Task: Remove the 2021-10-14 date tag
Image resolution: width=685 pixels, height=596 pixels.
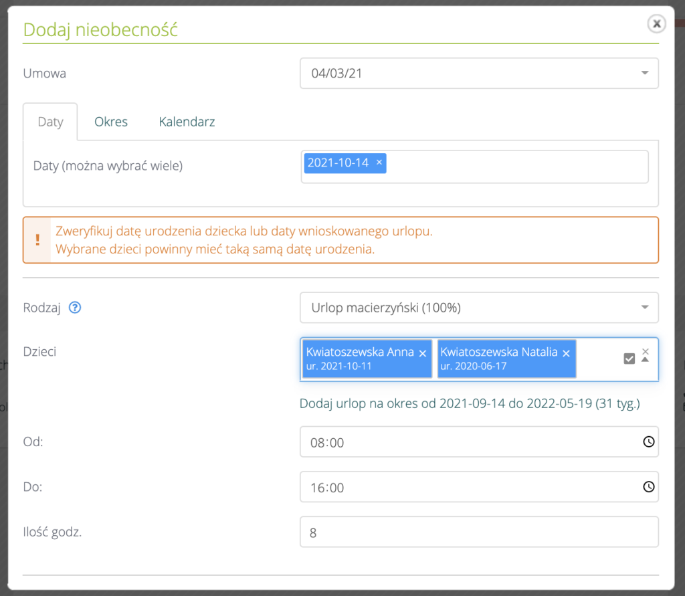Action: (x=379, y=163)
